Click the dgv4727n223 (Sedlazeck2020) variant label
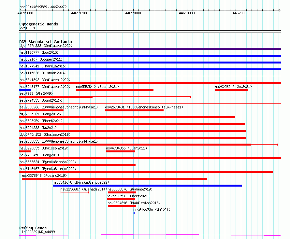 pyautogui.click(x=46, y=46)
